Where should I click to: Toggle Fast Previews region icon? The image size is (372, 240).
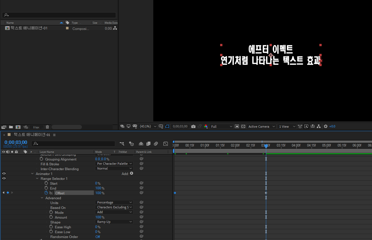coord(237,126)
